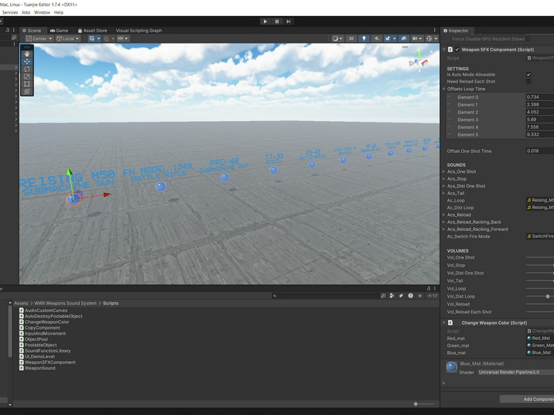Collapse the Offsets Loop Time list
The image size is (554, 415).
(444, 89)
